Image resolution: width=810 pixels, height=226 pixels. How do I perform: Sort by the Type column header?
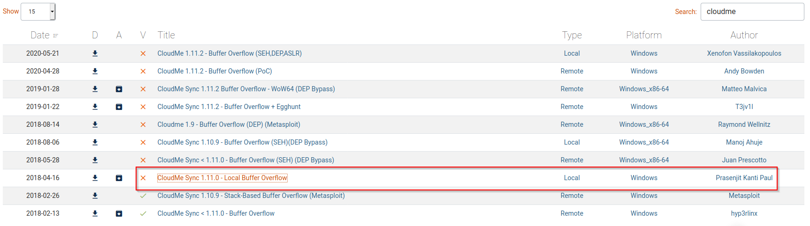[x=572, y=35]
